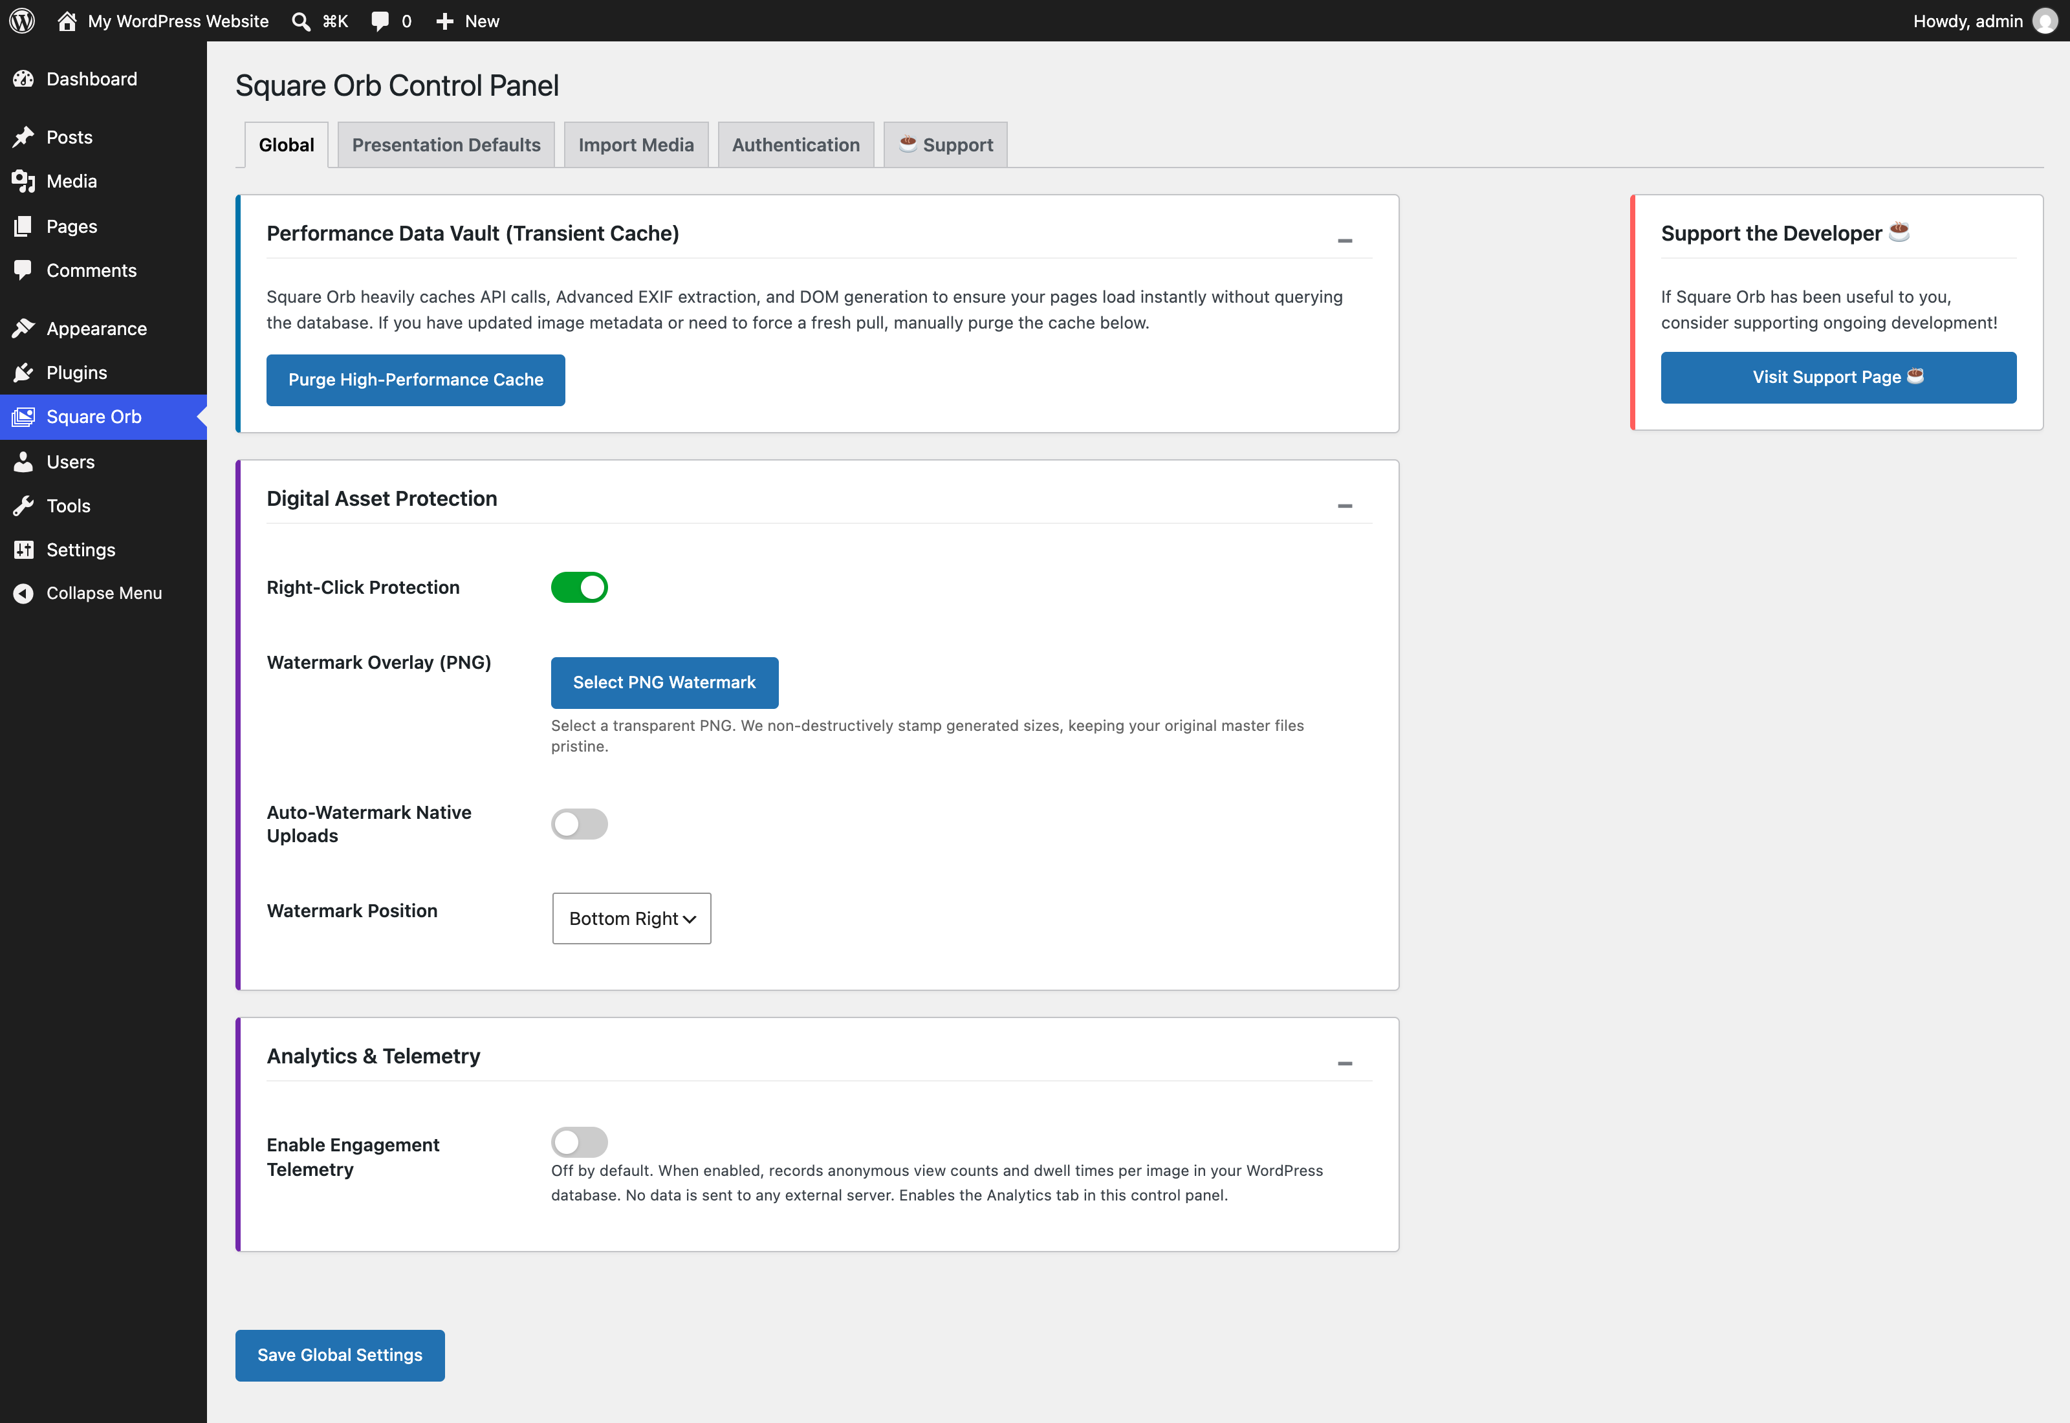Click the home icon beside My WordPress Website
This screenshot has width=2070, height=1423.
[x=67, y=21]
